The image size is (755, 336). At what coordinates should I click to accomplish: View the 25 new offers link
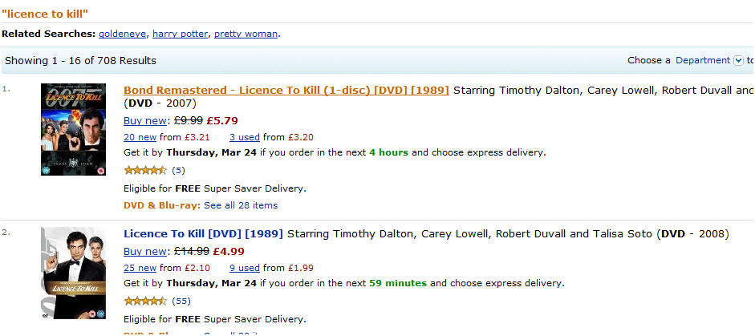coord(140,268)
